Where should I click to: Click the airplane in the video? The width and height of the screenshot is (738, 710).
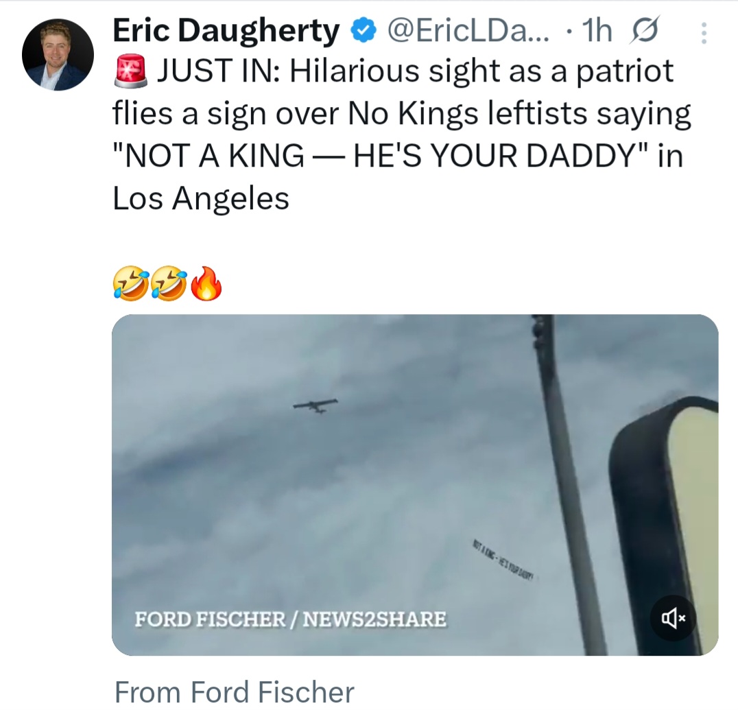tap(316, 405)
